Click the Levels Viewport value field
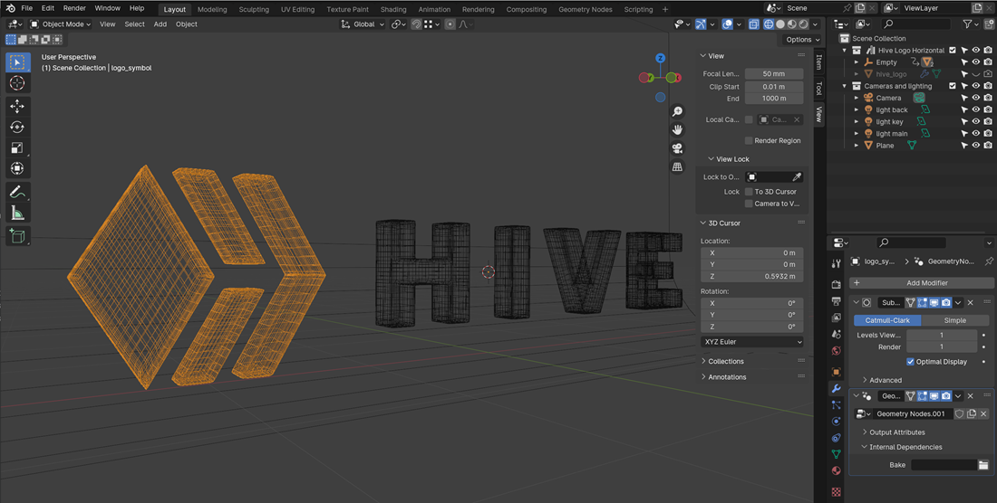 (942, 335)
